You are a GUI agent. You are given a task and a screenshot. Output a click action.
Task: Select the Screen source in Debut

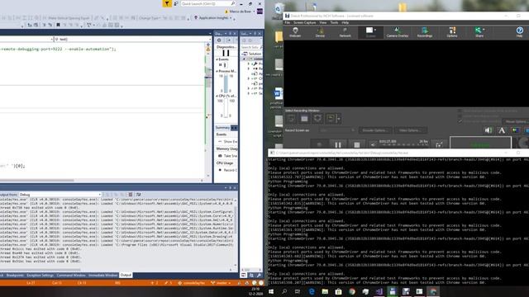pos(370,32)
